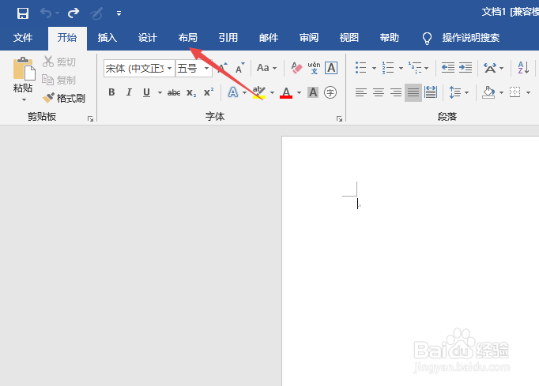Open the 文件 (File) tab

pos(23,38)
